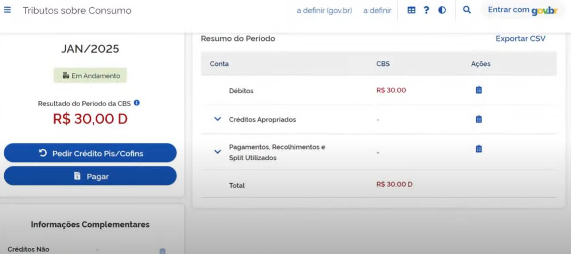The width and height of the screenshot is (571, 254).
Task: Expand the Créditos Apropriados row
Action: (217, 119)
